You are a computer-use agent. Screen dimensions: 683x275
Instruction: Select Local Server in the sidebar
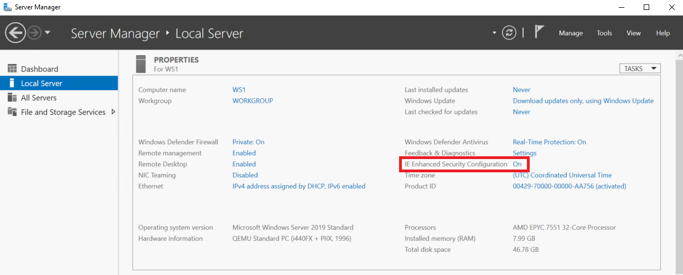coord(42,83)
